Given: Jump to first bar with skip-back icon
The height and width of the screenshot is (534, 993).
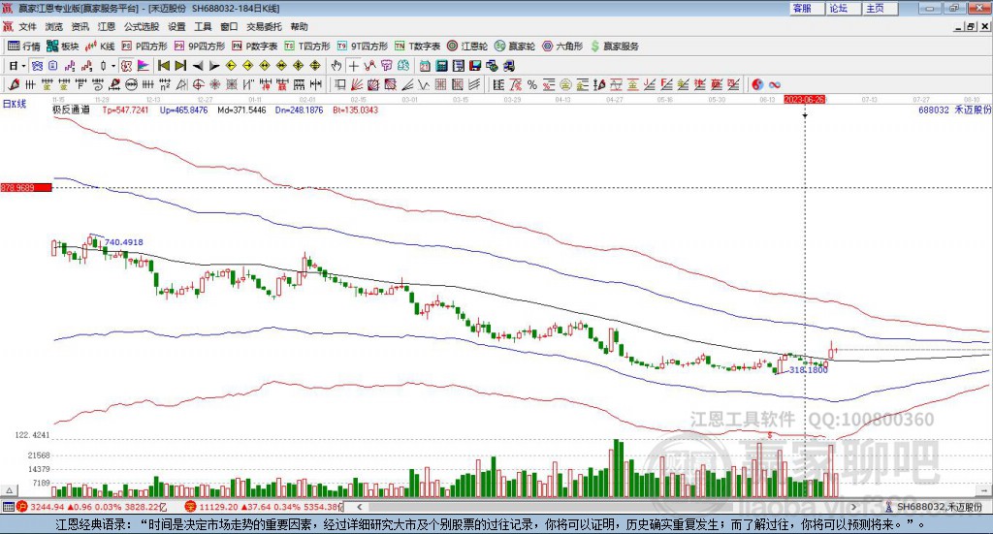Looking at the screenshot, I should pyautogui.click(x=164, y=66).
